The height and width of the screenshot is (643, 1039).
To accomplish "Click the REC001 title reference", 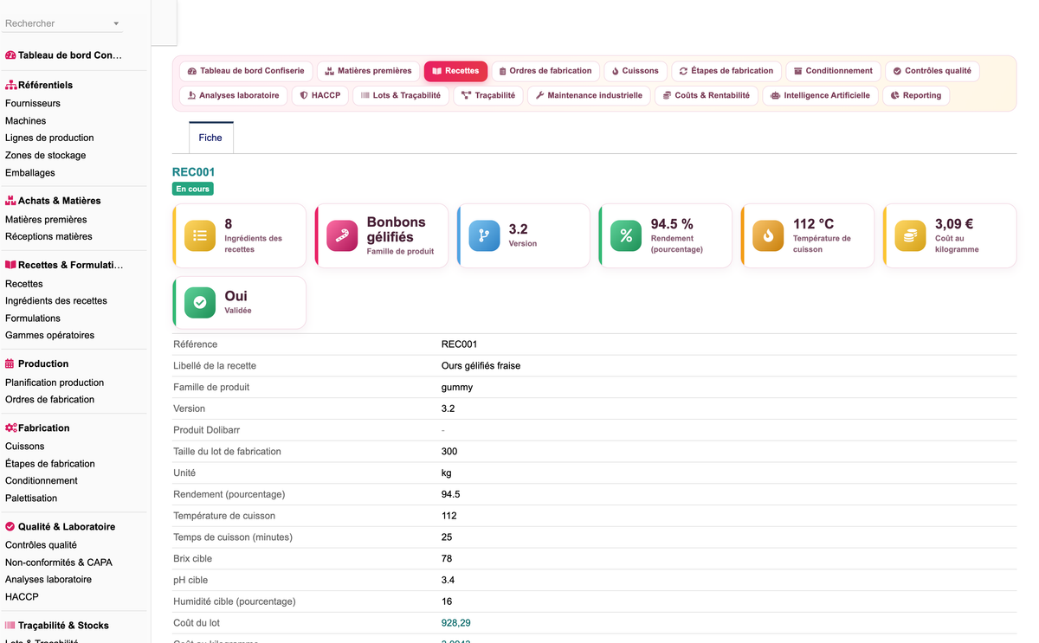I will coord(194,172).
